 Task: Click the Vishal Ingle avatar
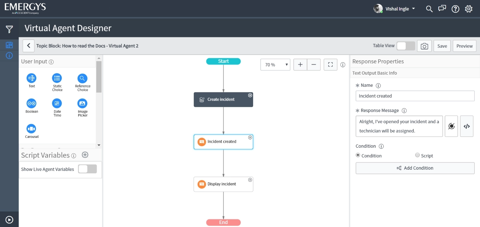click(x=378, y=9)
